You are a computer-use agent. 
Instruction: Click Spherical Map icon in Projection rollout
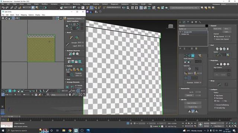pyautogui.click(x=225, y=64)
